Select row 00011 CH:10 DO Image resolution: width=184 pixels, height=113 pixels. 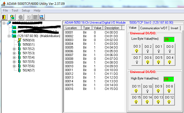94,70
